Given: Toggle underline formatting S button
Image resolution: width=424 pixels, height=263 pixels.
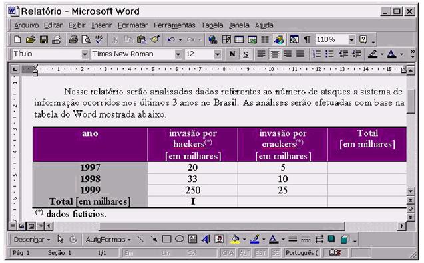Looking at the screenshot, I should [x=246, y=54].
